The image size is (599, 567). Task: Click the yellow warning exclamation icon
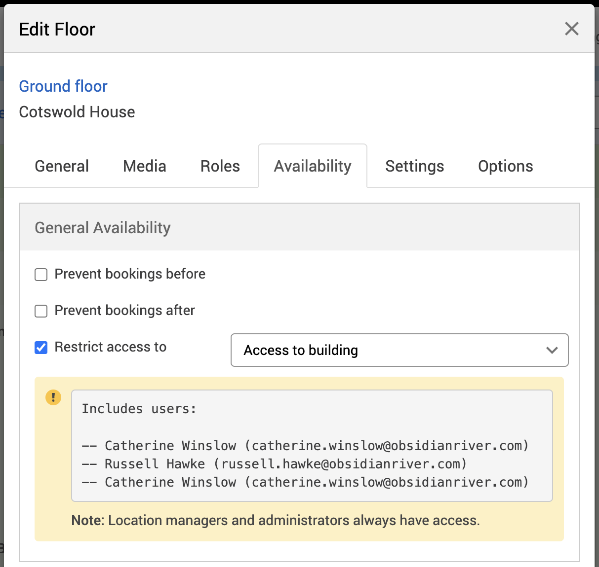53,397
